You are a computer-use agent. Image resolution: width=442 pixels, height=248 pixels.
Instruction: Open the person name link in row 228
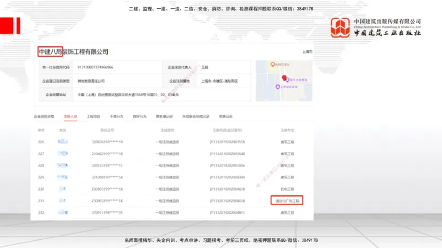(62, 165)
